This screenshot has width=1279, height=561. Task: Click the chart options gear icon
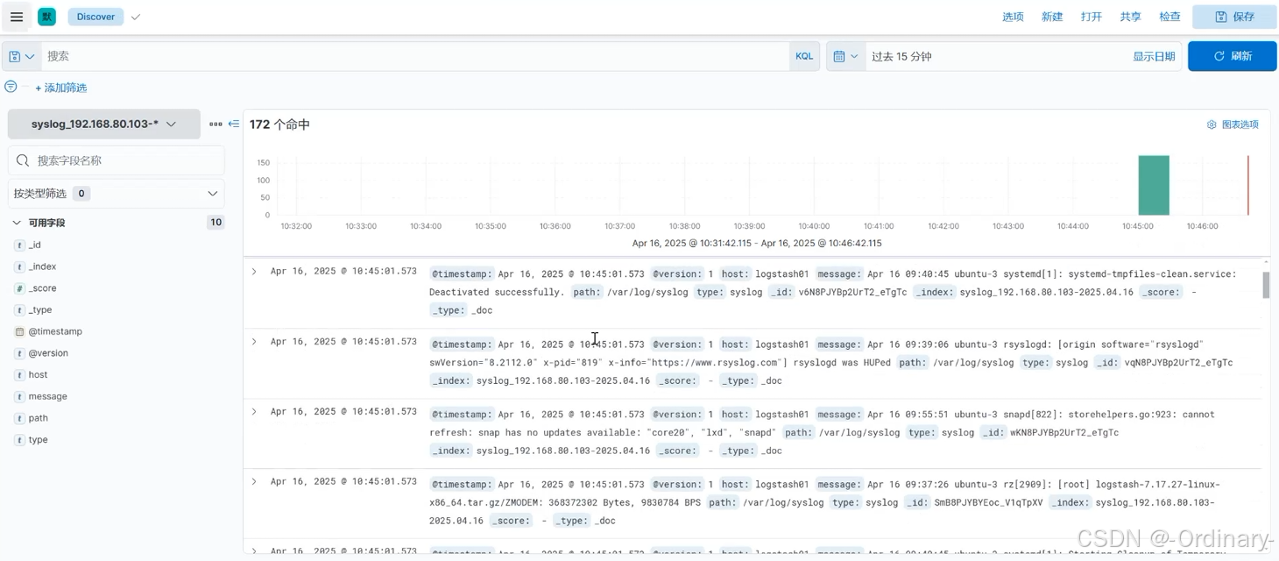[1212, 124]
